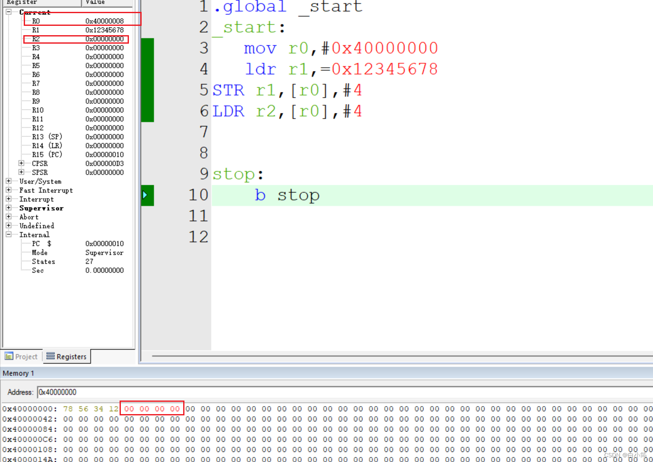Click code line 6 LDR r2 instruction
The height and width of the screenshot is (462, 653).
point(287,111)
